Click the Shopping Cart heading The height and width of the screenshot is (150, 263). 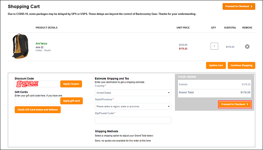[x=24, y=7]
